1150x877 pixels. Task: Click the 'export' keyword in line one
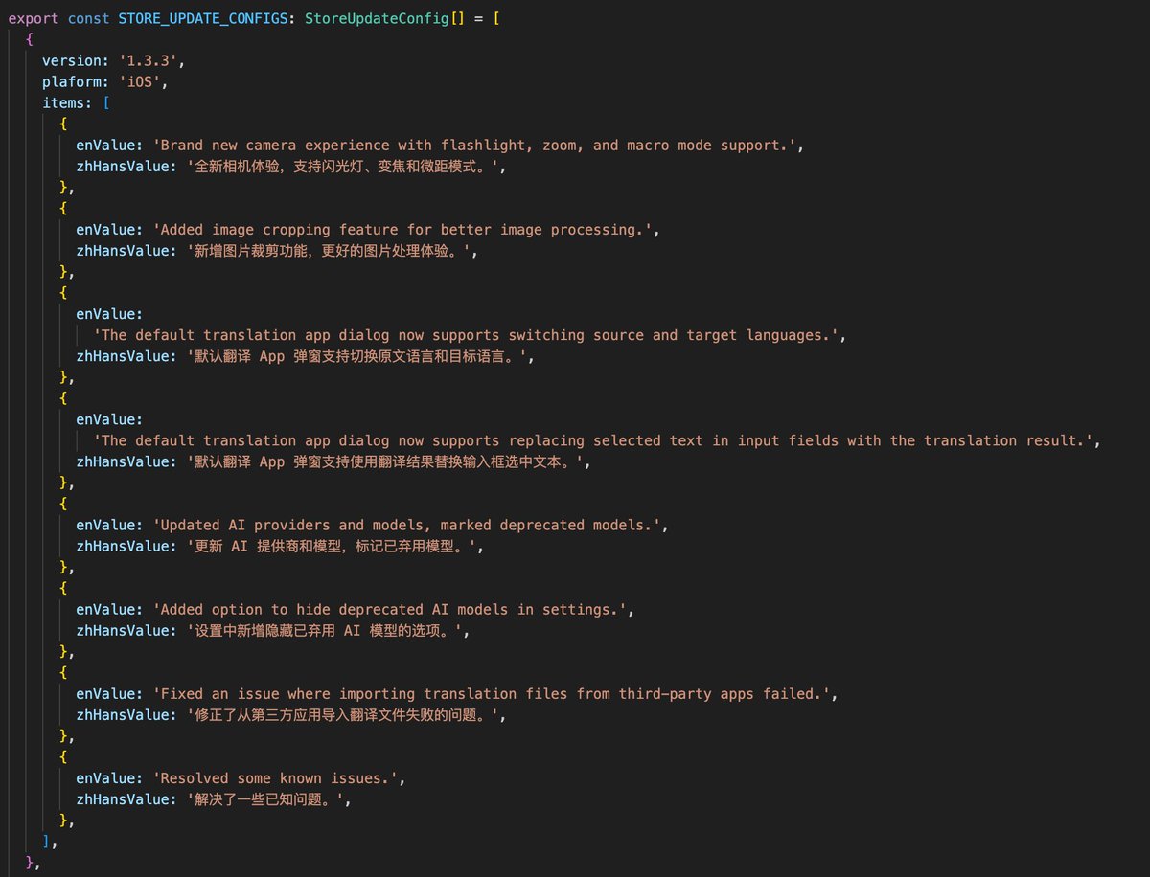pyautogui.click(x=34, y=18)
